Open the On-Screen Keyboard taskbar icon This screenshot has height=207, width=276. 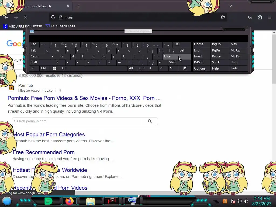132,201
